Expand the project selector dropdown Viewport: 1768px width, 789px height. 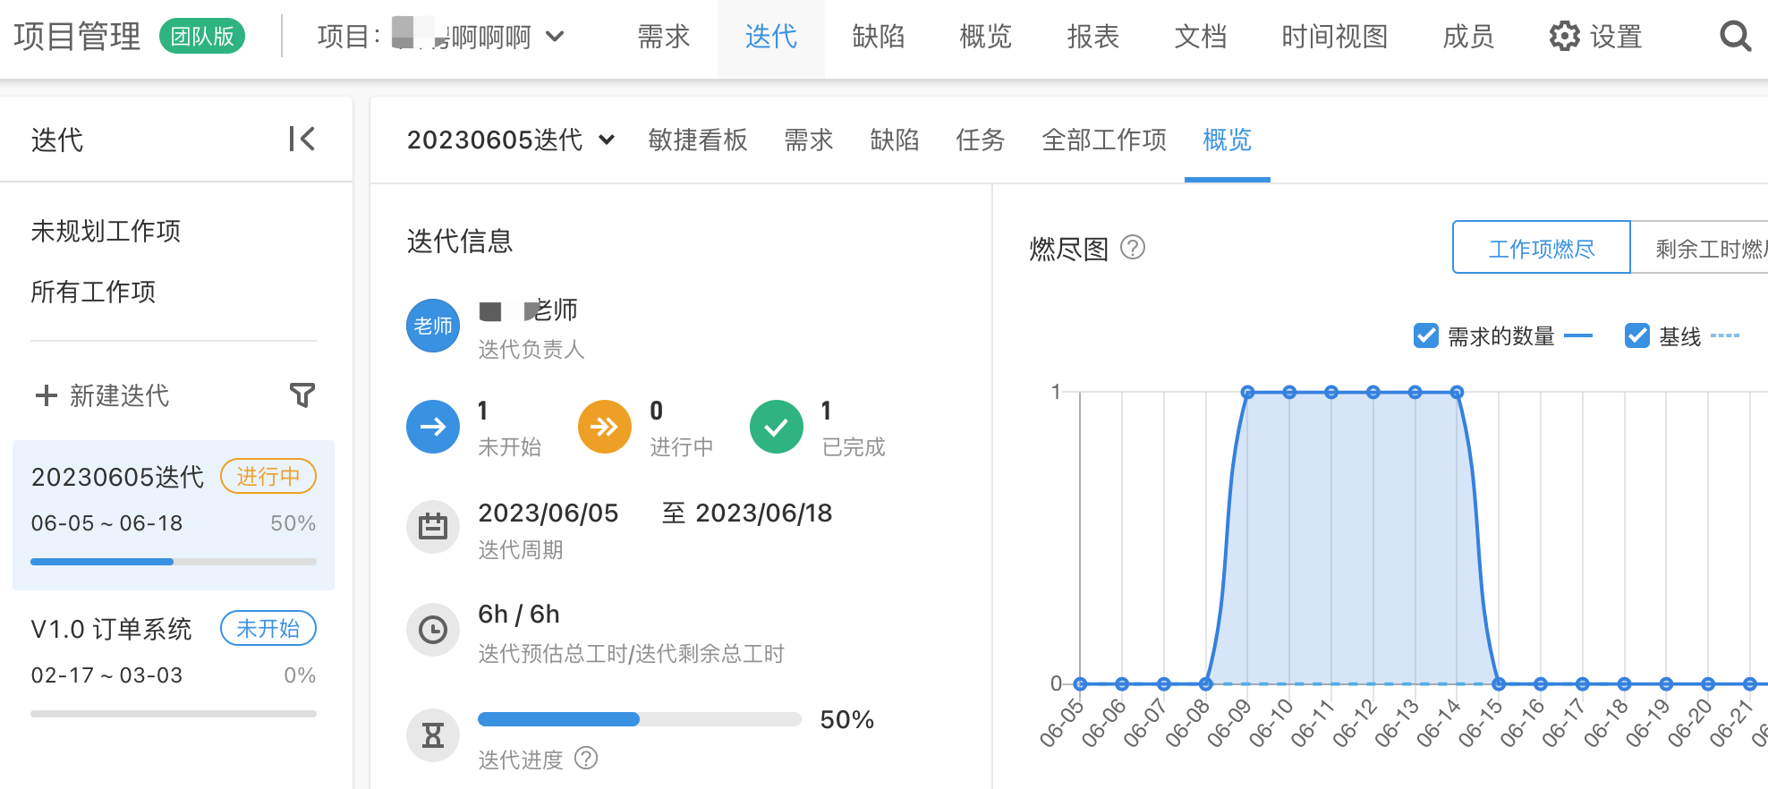[555, 37]
